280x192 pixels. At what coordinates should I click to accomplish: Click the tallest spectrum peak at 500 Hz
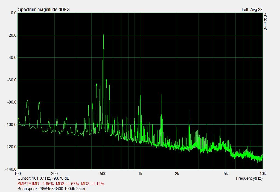(x=103, y=35)
